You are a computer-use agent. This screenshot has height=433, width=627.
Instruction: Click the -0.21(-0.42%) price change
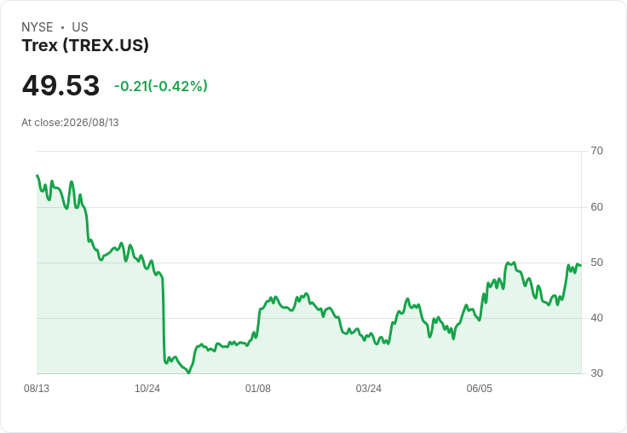point(161,86)
